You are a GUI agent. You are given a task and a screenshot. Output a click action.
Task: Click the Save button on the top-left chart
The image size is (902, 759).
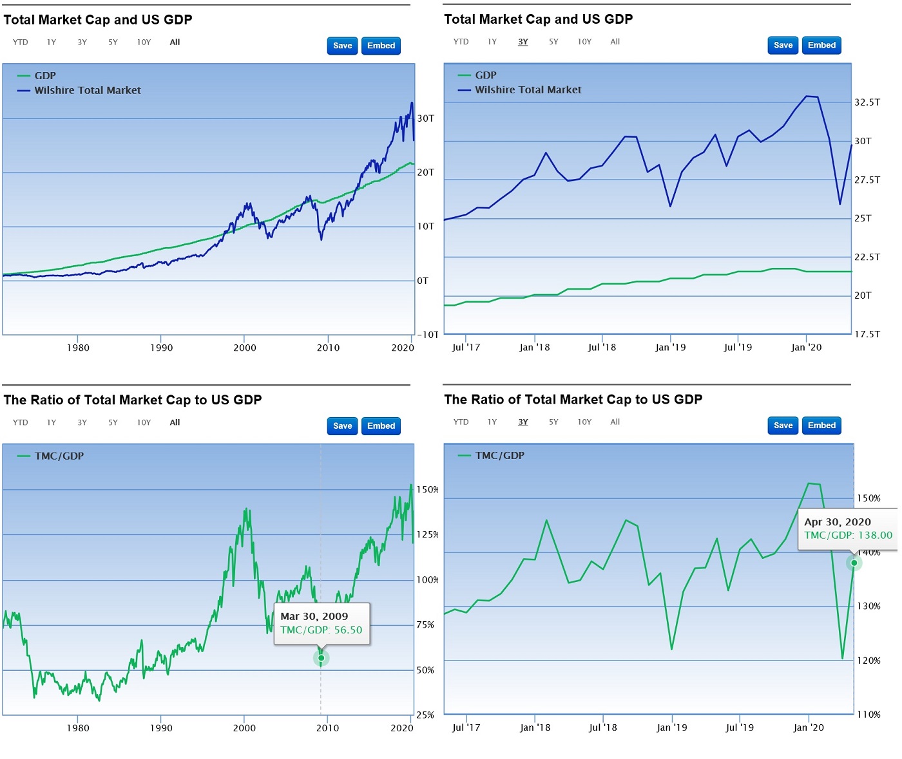tap(341, 46)
